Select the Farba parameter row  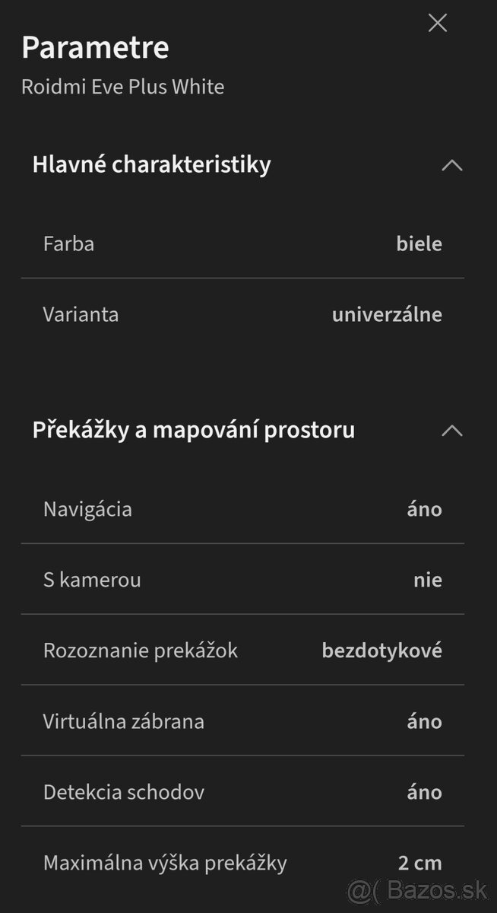pyautogui.click(x=242, y=244)
